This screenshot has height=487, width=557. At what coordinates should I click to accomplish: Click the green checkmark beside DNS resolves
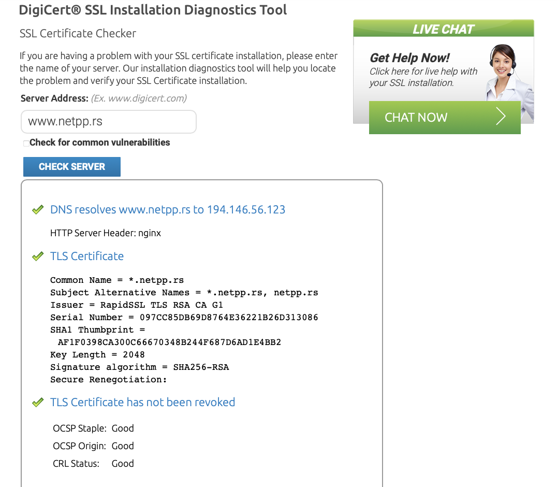(38, 210)
